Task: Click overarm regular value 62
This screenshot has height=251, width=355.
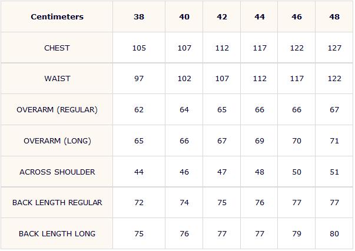Action: [139, 110]
